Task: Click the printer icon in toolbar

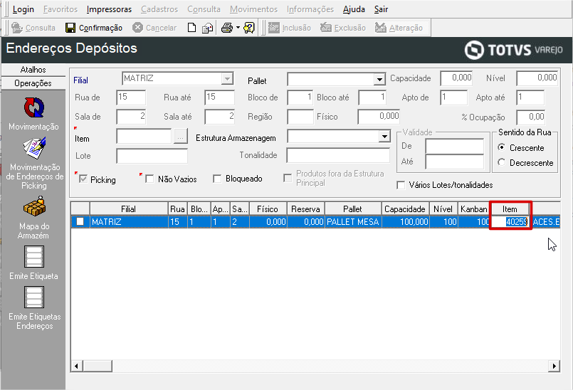Action: (x=226, y=28)
